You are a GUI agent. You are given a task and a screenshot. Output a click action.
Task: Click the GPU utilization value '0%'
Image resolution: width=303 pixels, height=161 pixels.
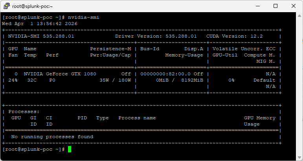[231, 80]
